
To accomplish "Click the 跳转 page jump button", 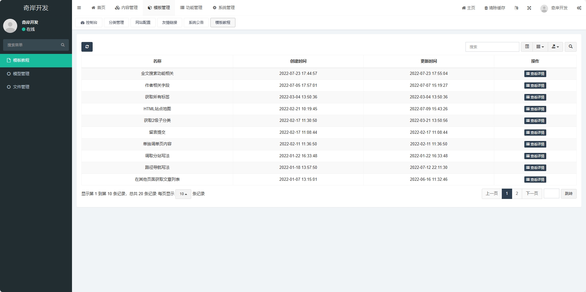I will click(568, 194).
